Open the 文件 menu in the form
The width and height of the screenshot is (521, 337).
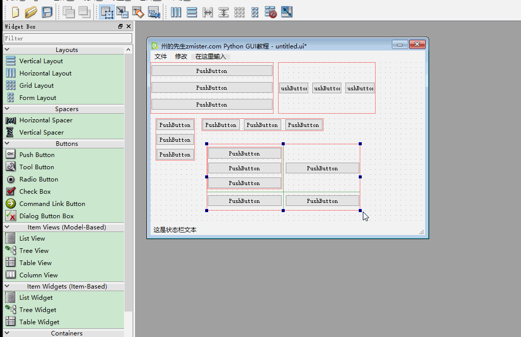click(x=161, y=57)
